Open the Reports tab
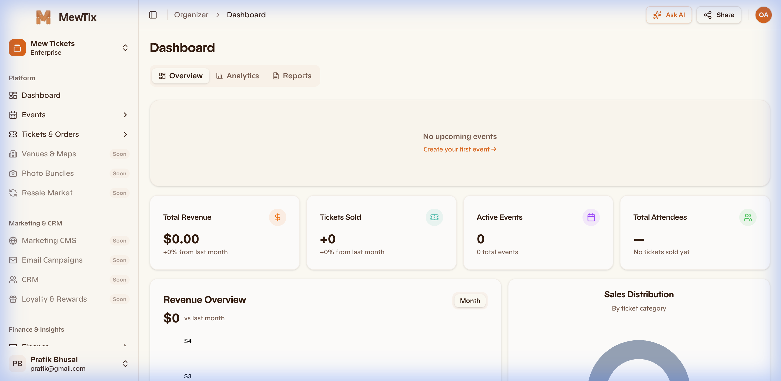Image resolution: width=781 pixels, height=381 pixels. click(x=292, y=76)
